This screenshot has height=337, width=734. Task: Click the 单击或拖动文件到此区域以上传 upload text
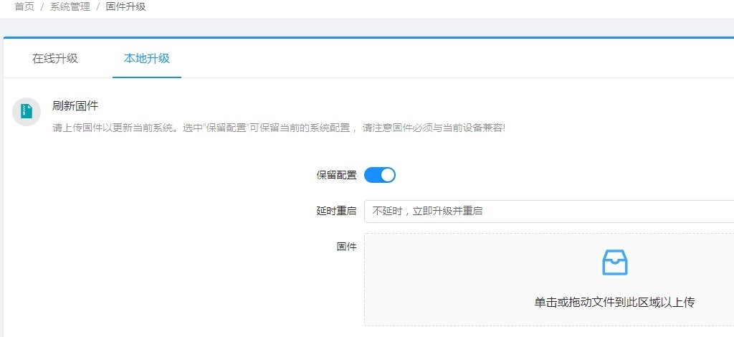tap(614, 302)
